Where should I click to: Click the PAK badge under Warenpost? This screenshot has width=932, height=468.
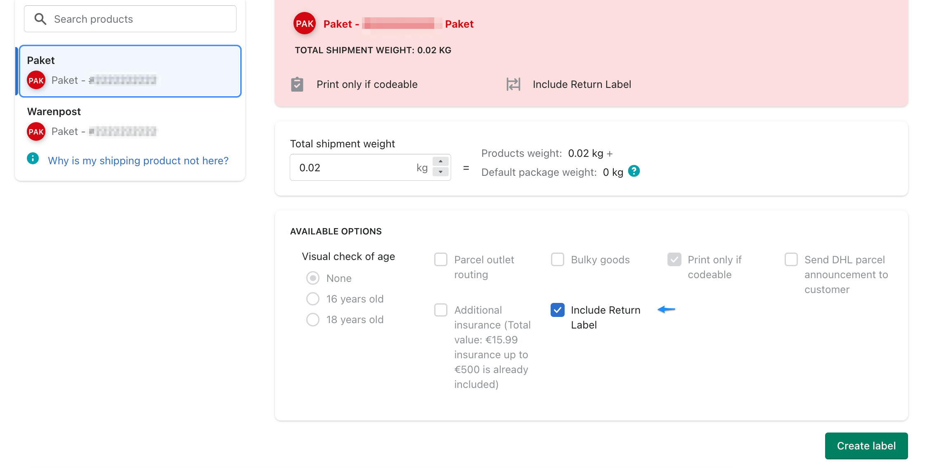(x=36, y=132)
